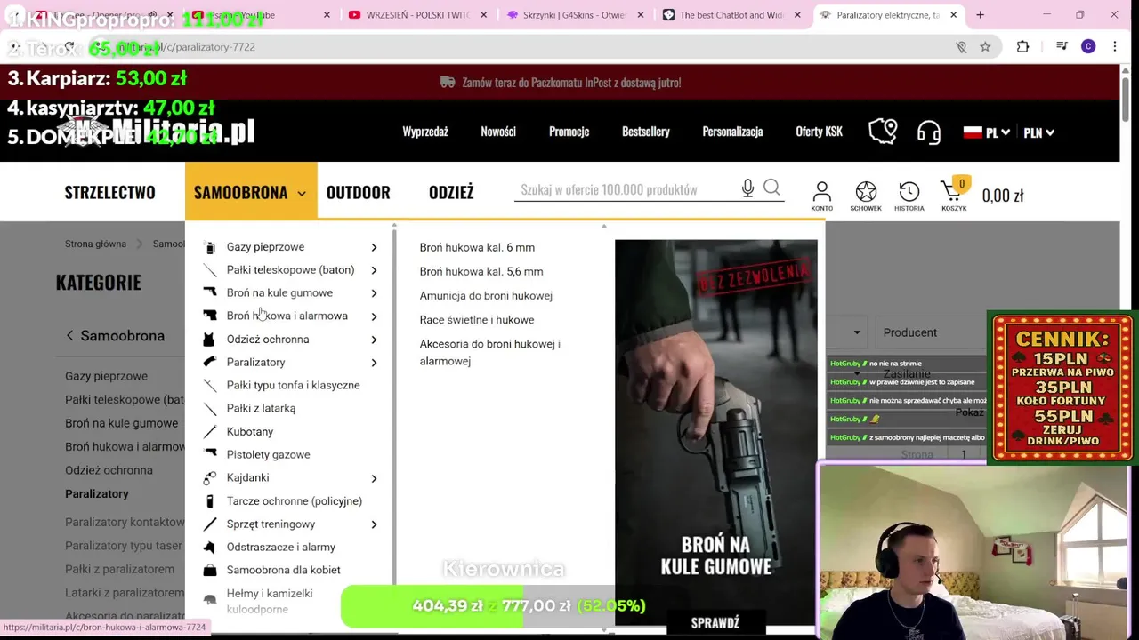Image resolution: width=1139 pixels, height=640 pixels.
Task: Open the Promocje link
Action: (x=569, y=132)
